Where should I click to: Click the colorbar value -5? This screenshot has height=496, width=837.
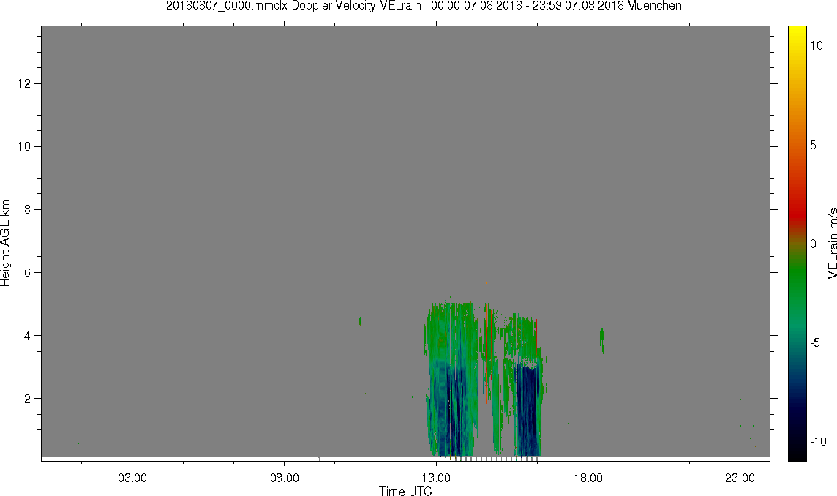point(814,342)
